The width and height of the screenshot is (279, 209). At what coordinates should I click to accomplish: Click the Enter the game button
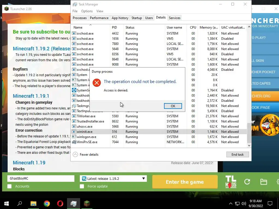[x=185, y=182]
